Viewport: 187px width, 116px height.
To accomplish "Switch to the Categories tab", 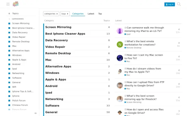I will [x=78, y=14].
